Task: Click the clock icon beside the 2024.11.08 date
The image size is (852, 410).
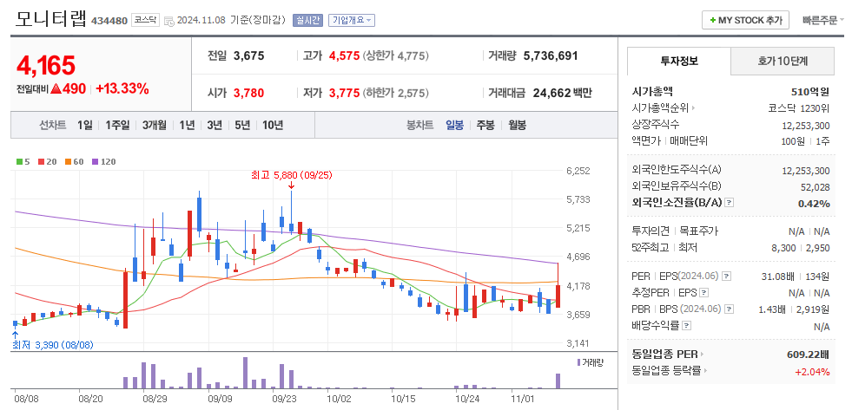Action: point(169,21)
